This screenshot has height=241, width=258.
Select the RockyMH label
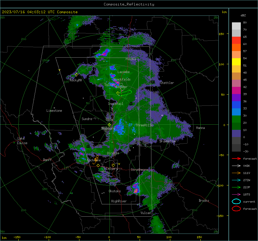tap(76, 80)
